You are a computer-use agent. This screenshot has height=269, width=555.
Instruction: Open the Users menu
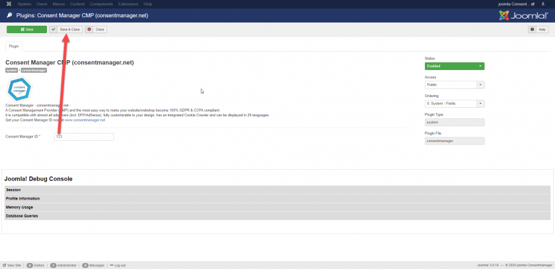click(42, 4)
